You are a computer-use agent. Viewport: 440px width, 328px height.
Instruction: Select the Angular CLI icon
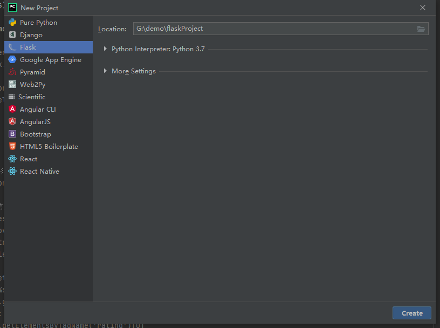coord(12,109)
